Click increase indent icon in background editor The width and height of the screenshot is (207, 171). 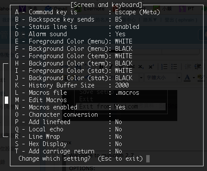click(x=198, y=67)
